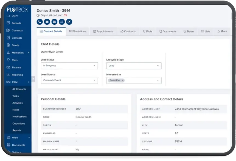Open the email icon in the contact toolbar

[x=47, y=22]
